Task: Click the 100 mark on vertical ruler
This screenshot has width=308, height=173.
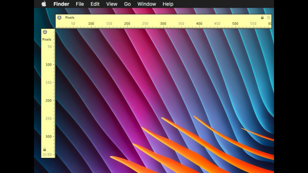Action: tap(49, 65)
